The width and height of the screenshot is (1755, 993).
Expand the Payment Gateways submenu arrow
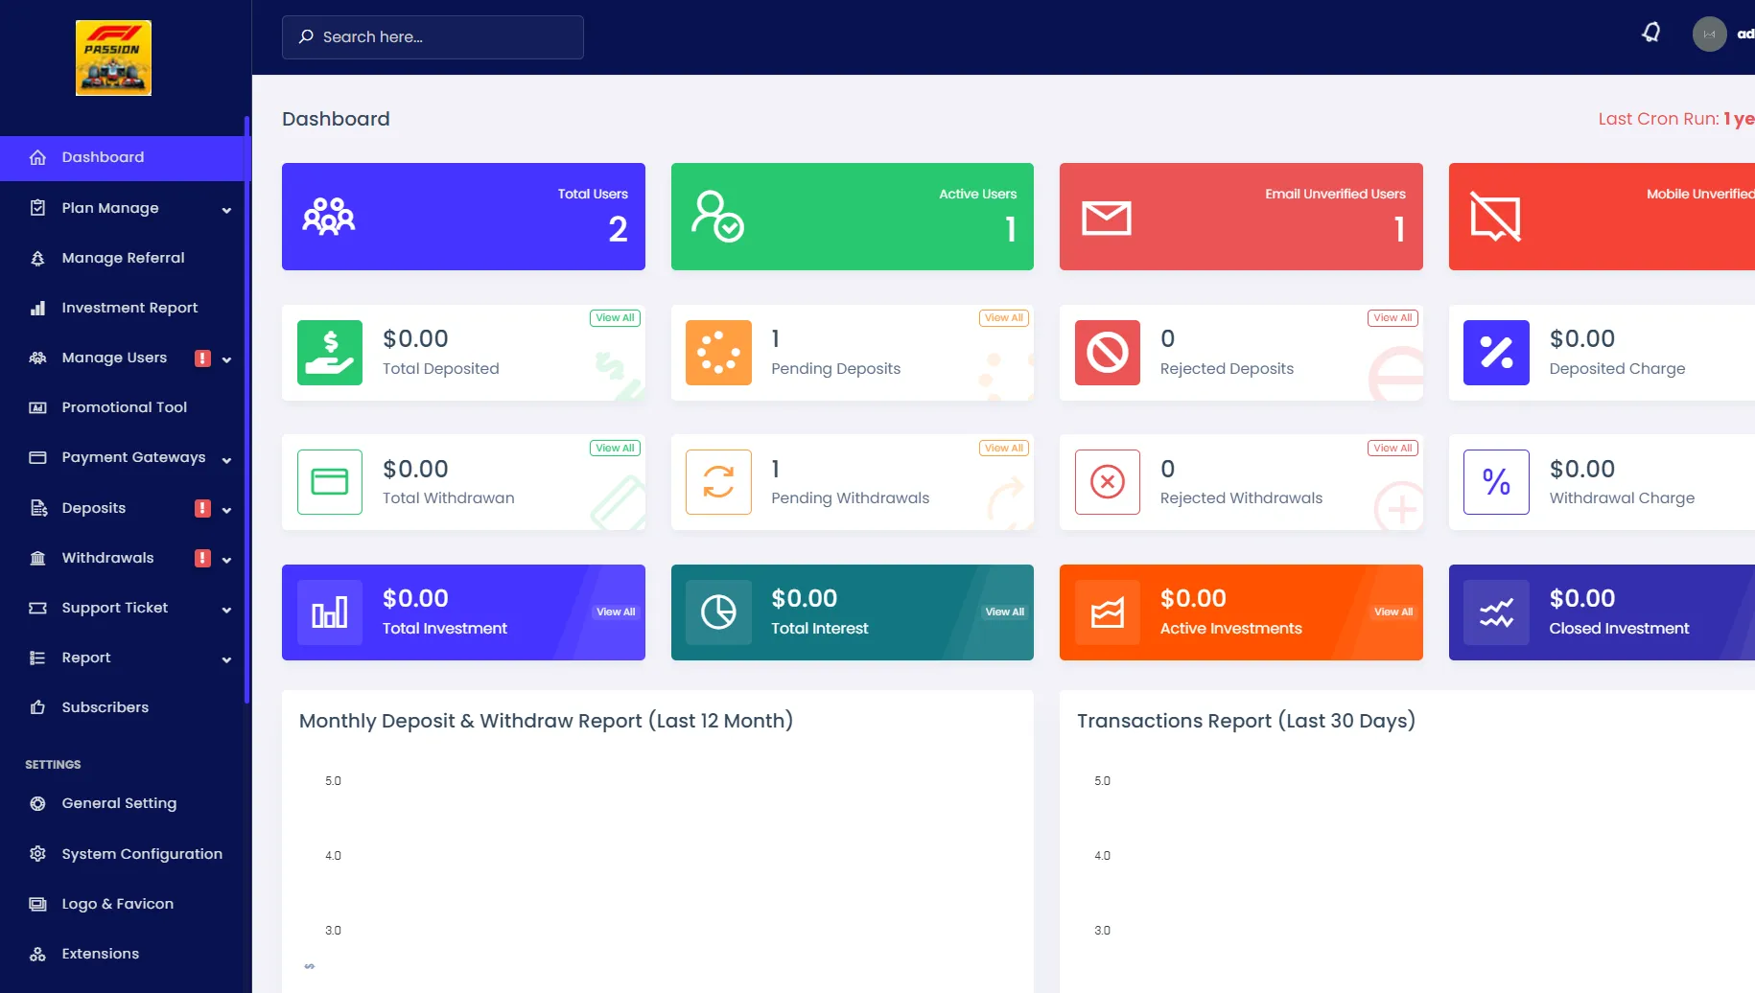point(226,460)
